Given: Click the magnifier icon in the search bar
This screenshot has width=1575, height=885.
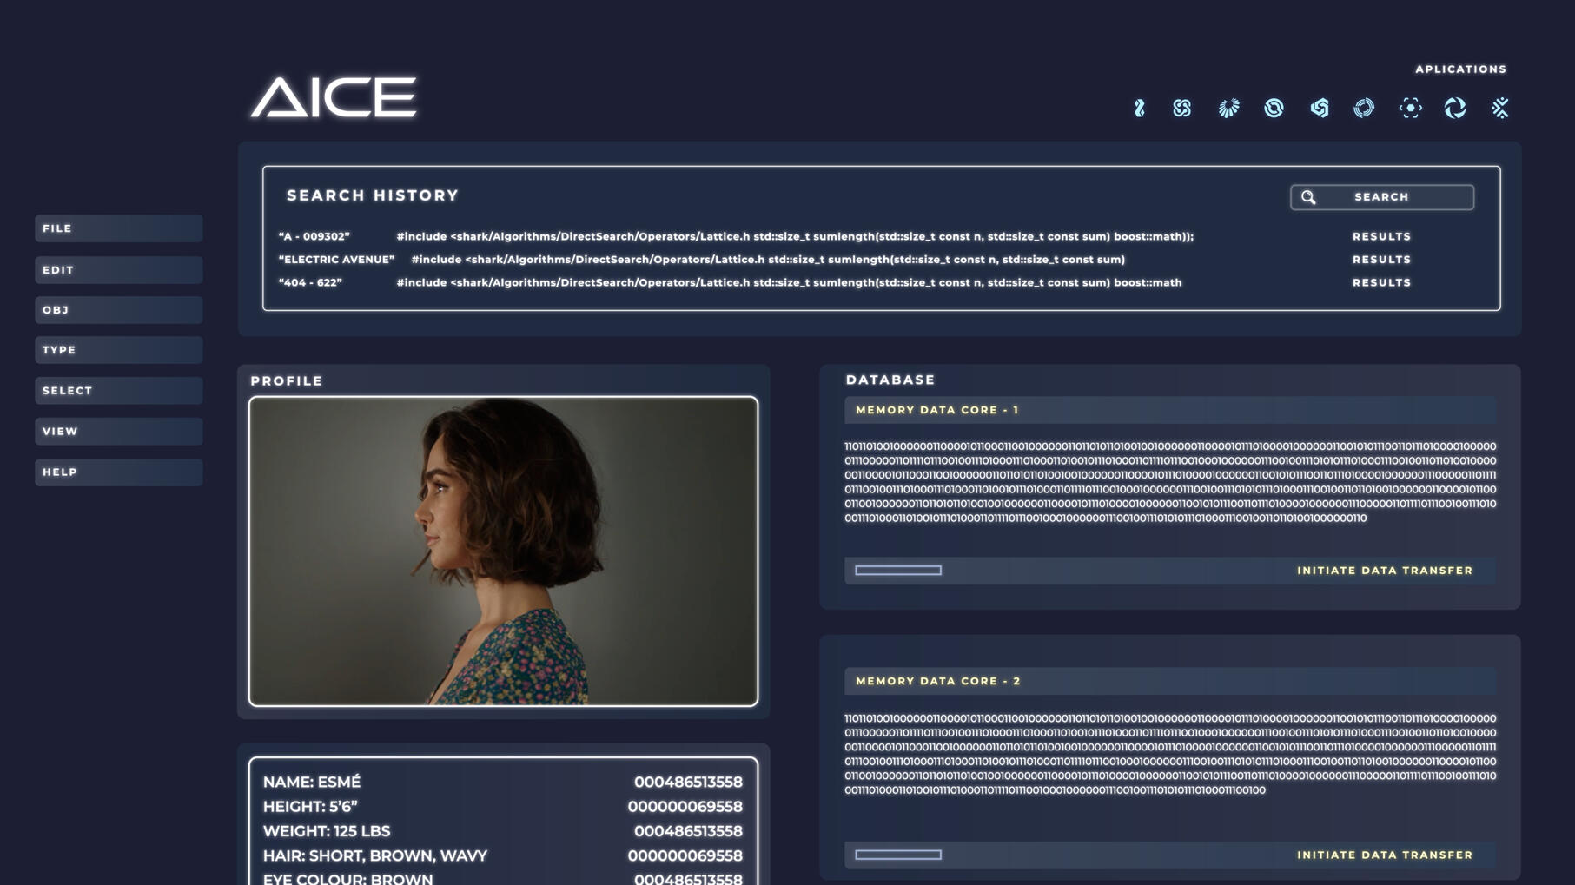Looking at the screenshot, I should click(x=1308, y=197).
